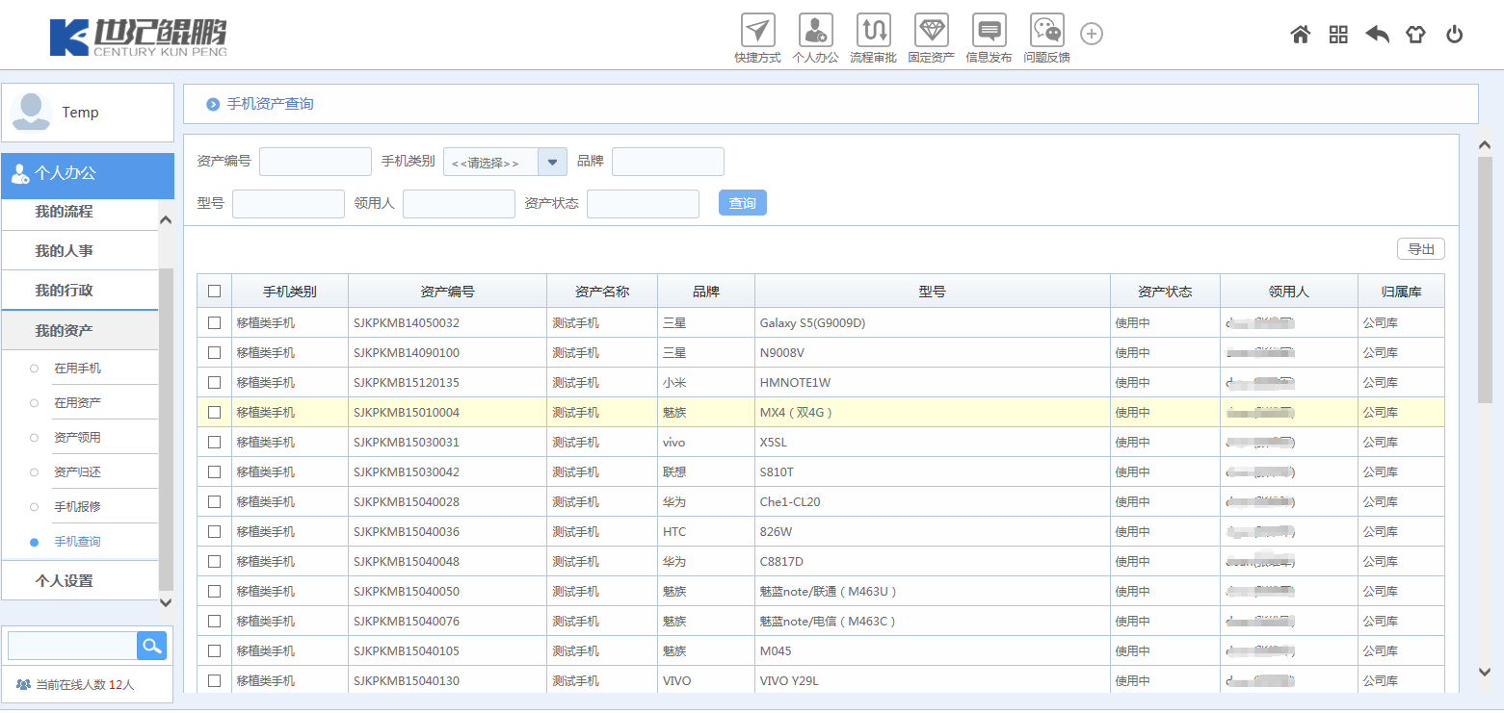Click the 查询 search button
Screen dimensions: 1504x713
742,204
